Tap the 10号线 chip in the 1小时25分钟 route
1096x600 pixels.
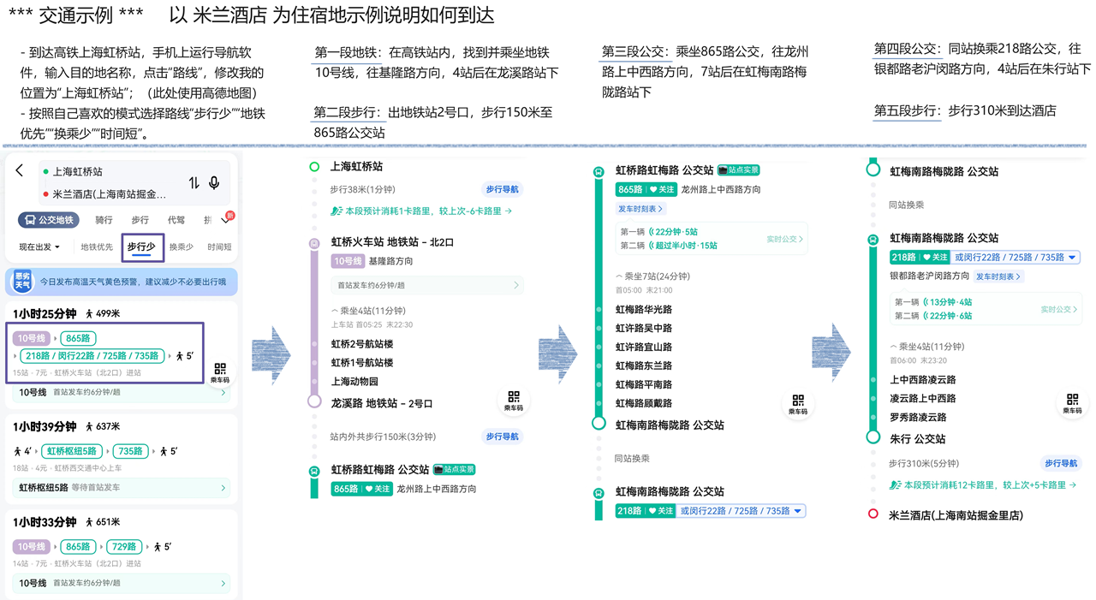(x=31, y=339)
